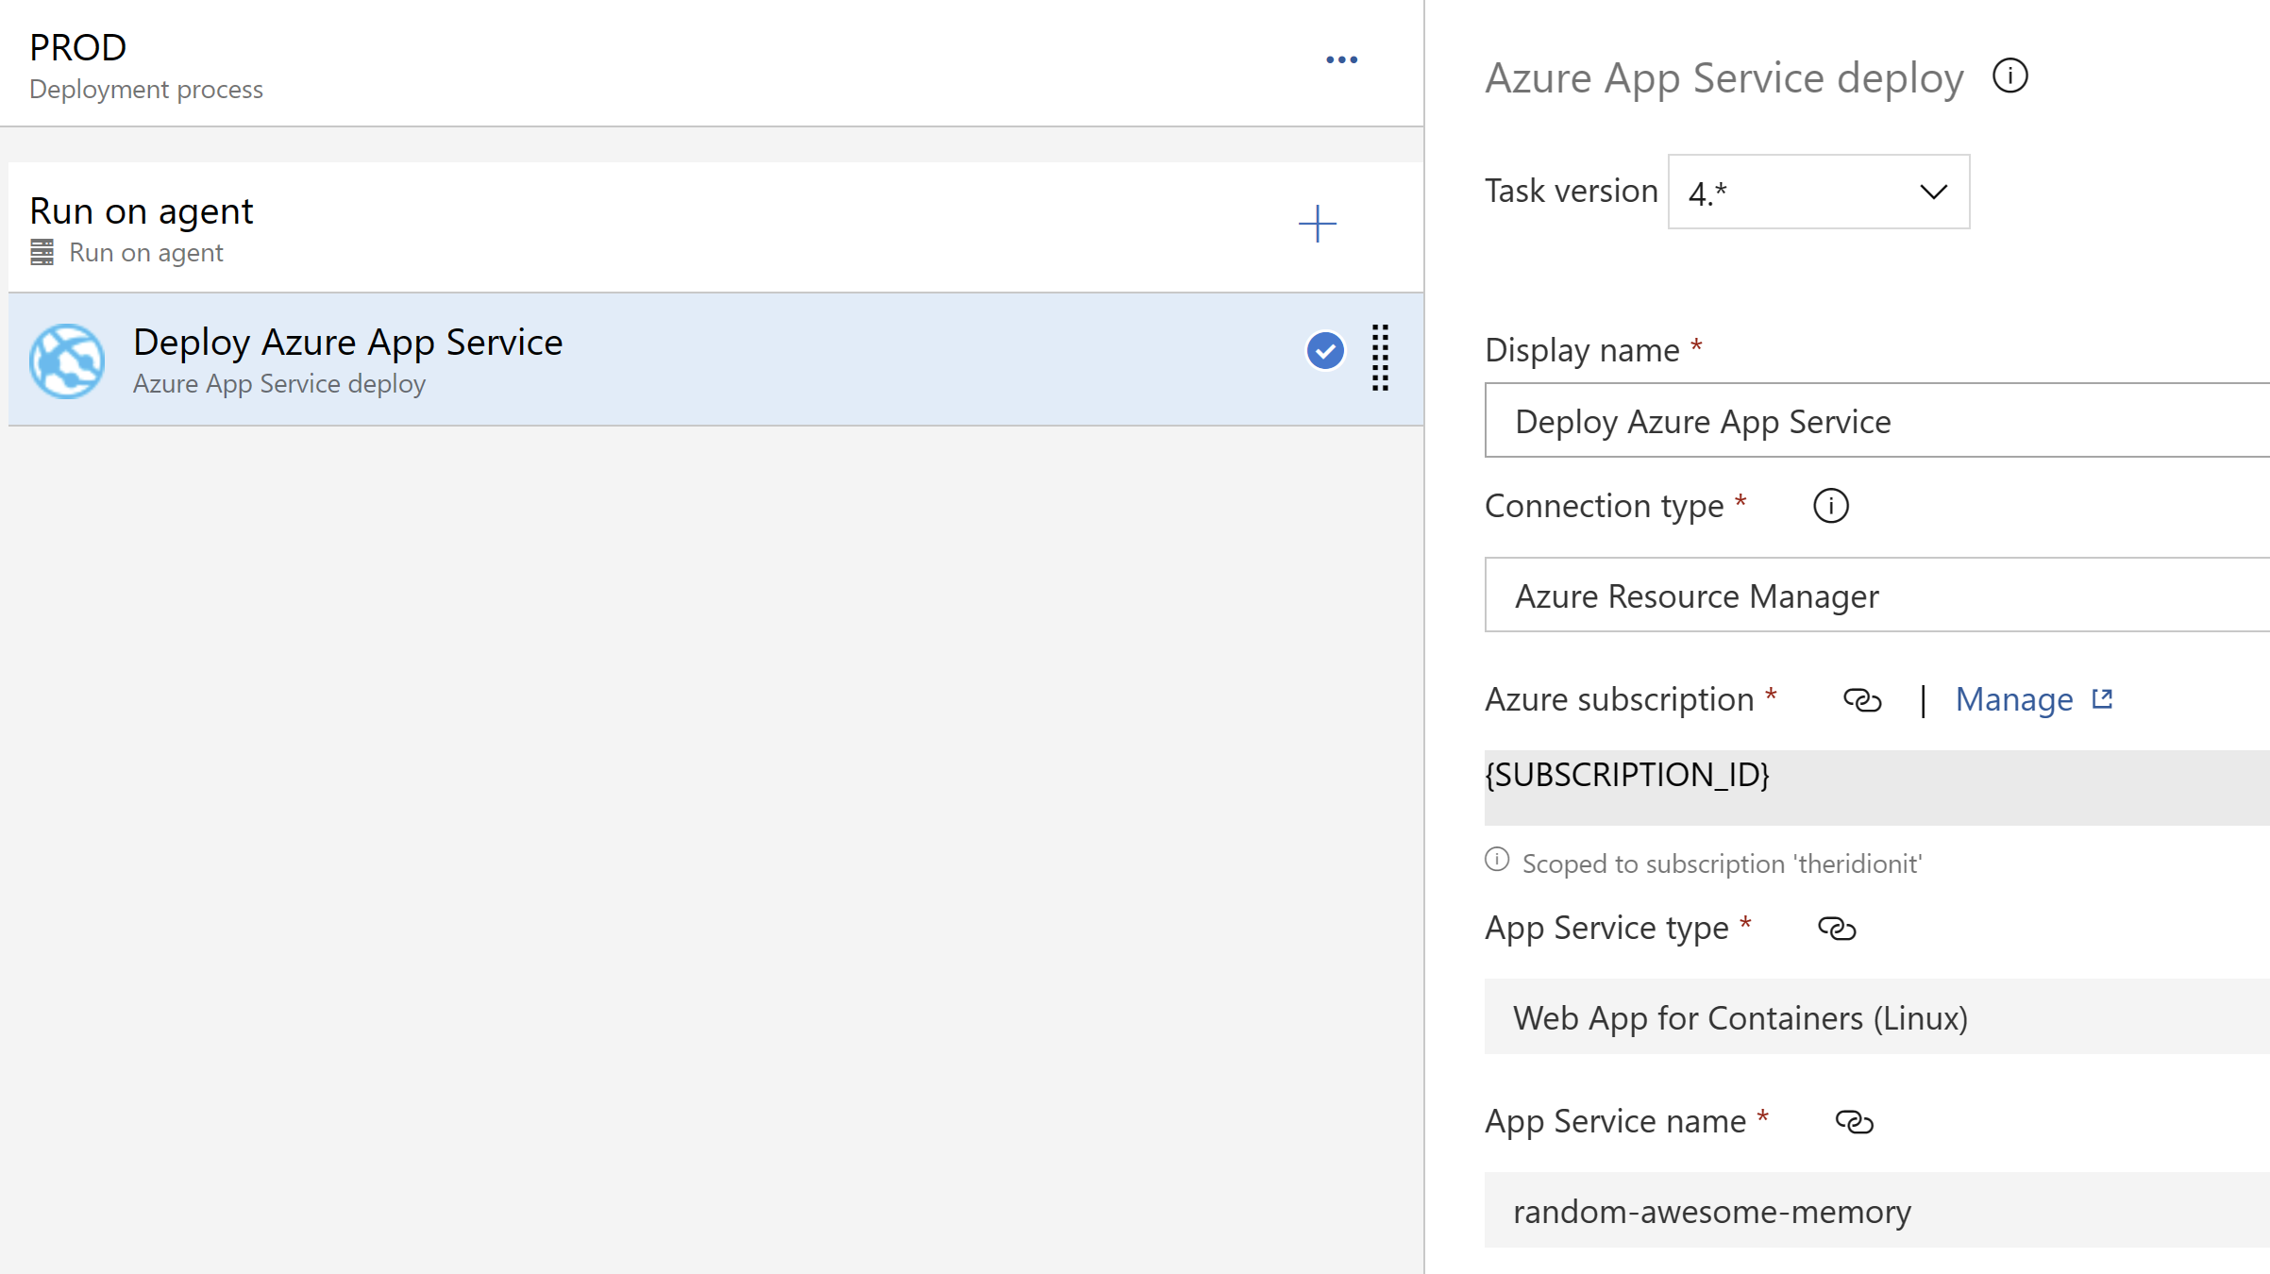This screenshot has height=1274, width=2270.
Task: Click the subscription scope info icon
Action: [1496, 860]
